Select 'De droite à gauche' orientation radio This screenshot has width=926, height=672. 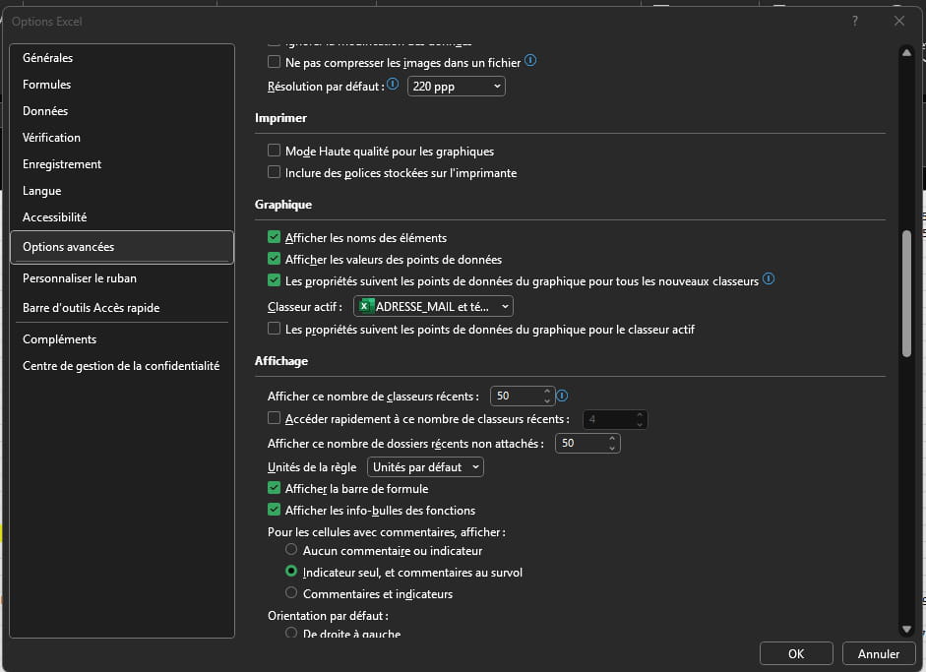click(291, 633)
